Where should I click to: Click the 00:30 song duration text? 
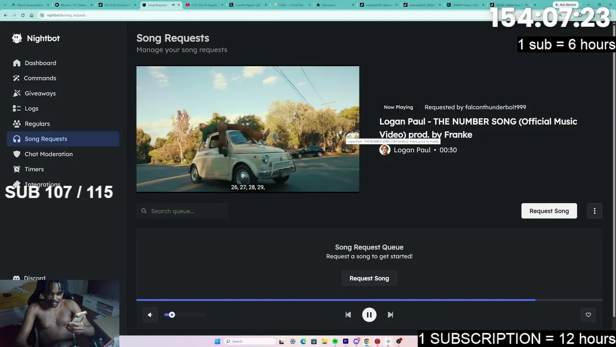[x=448, y=150]
